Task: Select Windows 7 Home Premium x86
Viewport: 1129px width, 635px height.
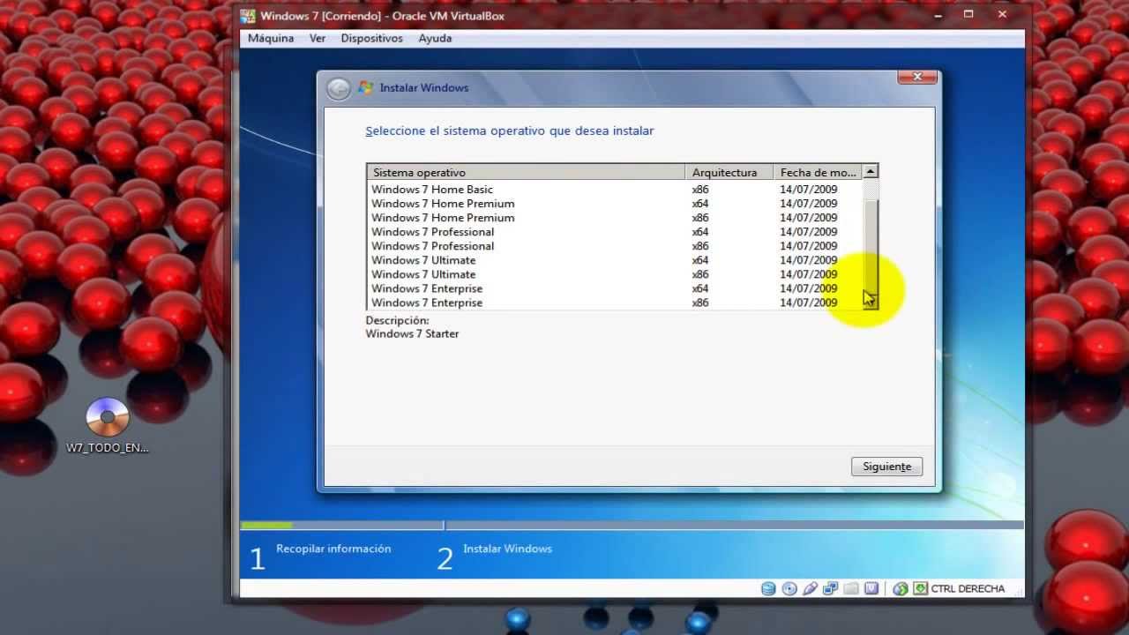Action: (615, 218)
